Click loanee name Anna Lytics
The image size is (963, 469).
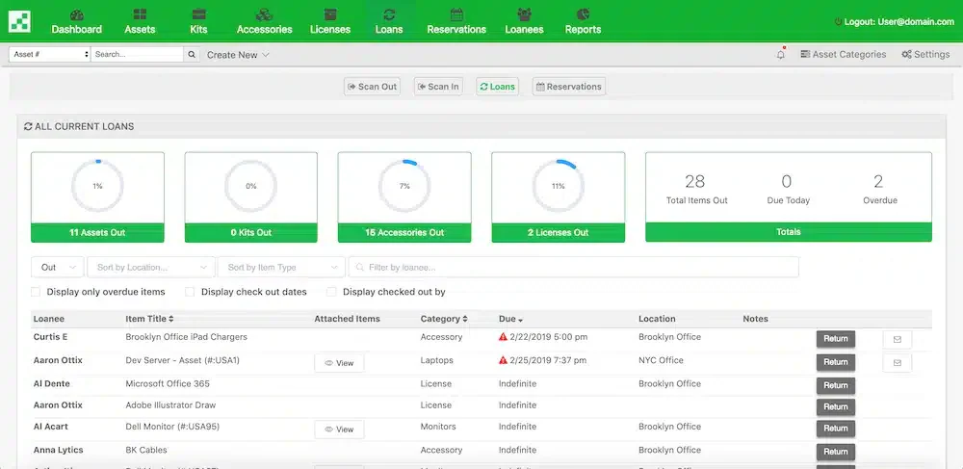[59, 450]
